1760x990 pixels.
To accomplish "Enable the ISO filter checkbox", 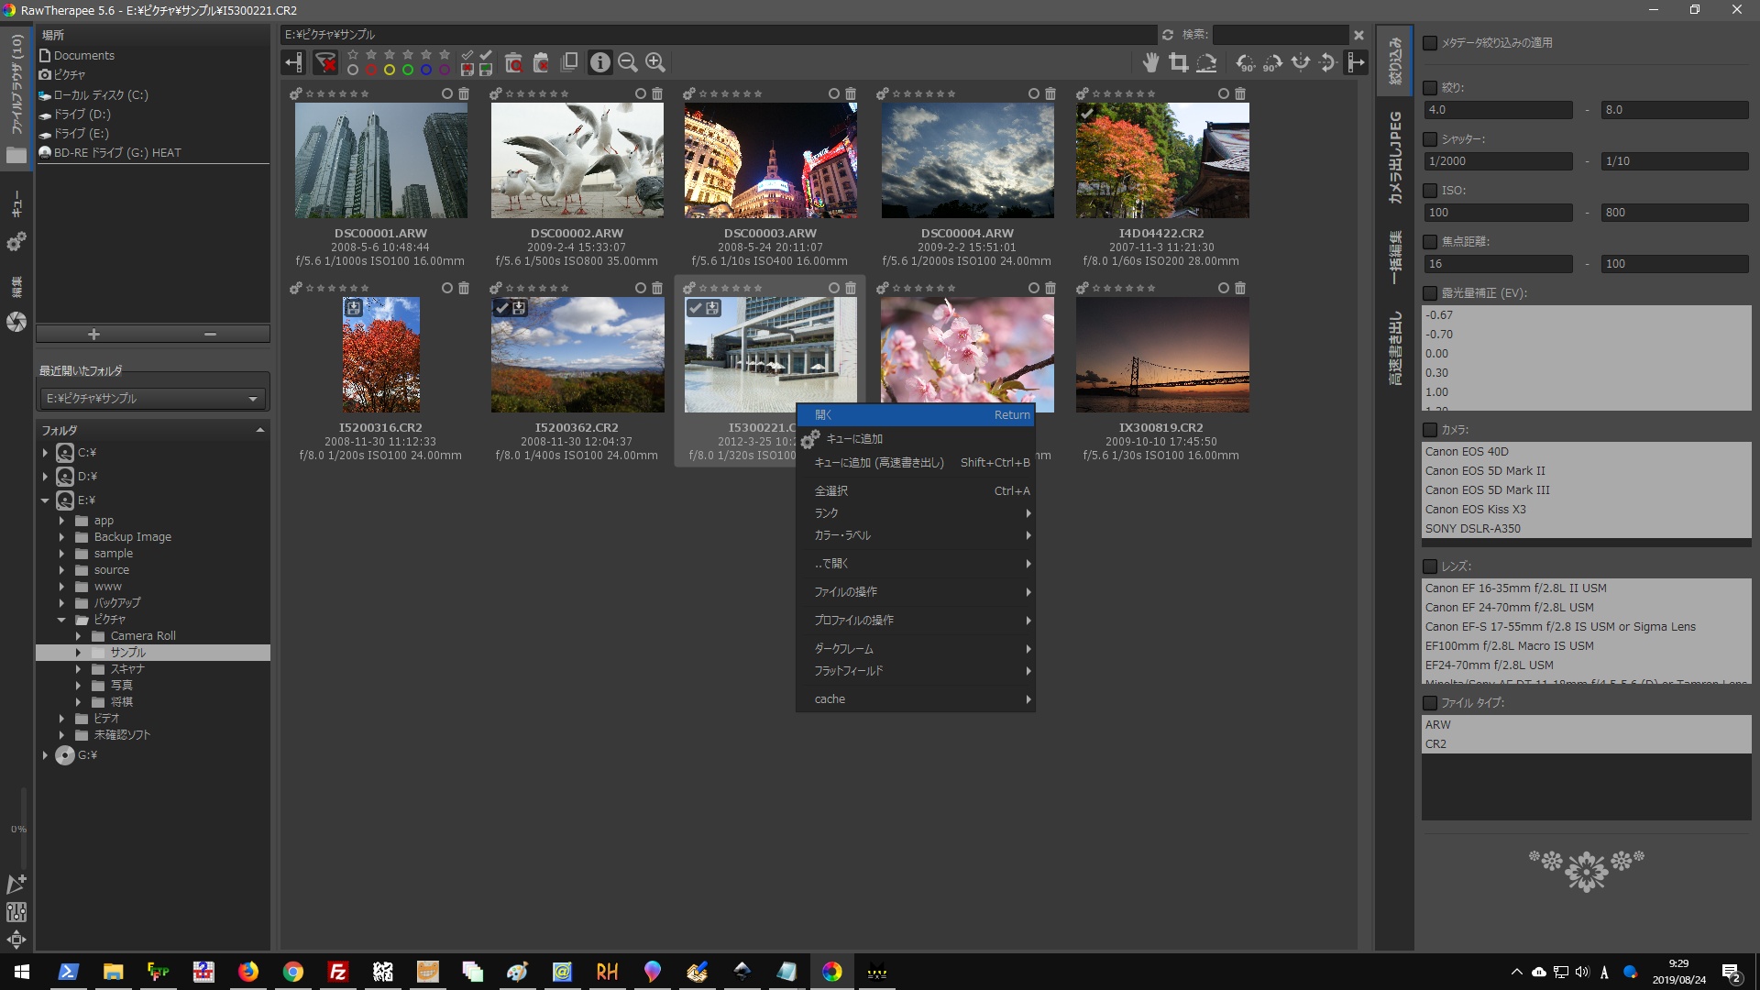I will [1430, 191].
